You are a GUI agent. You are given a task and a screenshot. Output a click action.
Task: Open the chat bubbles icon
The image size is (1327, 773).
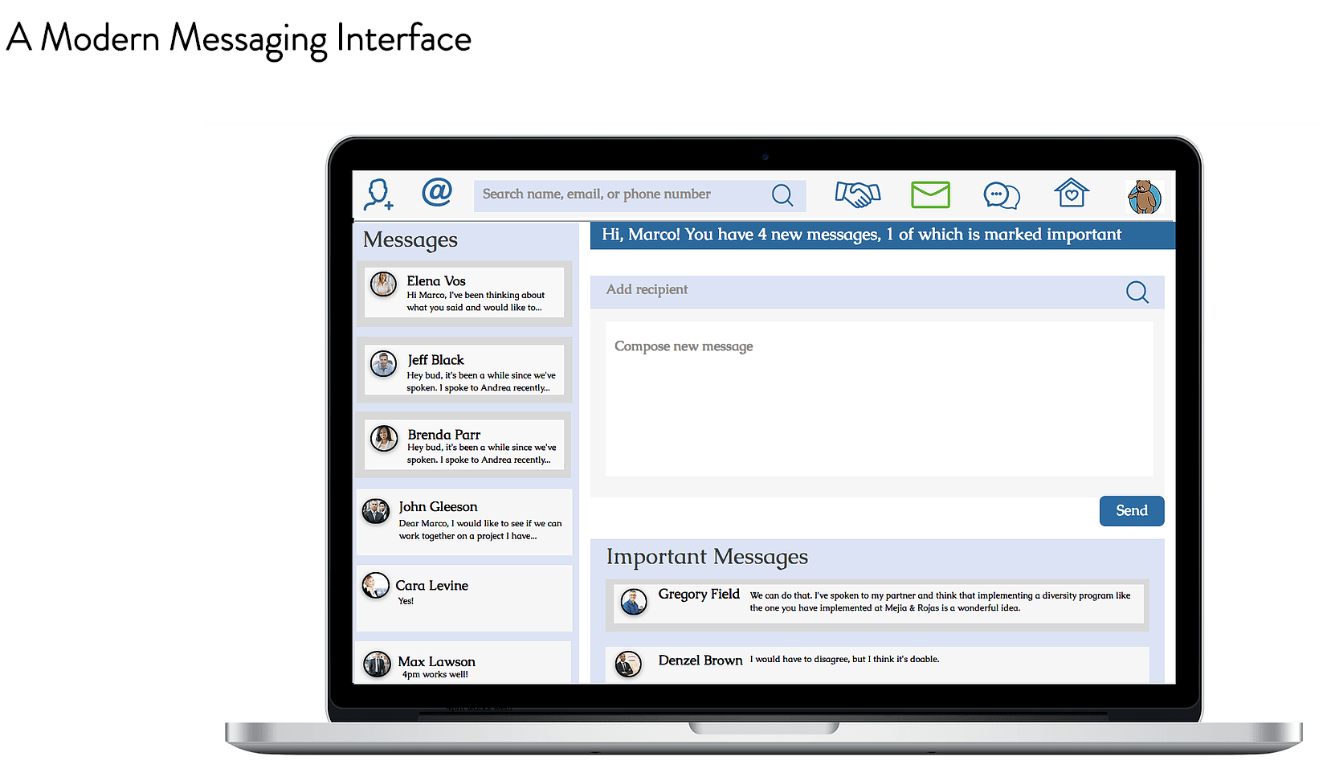1002,195
